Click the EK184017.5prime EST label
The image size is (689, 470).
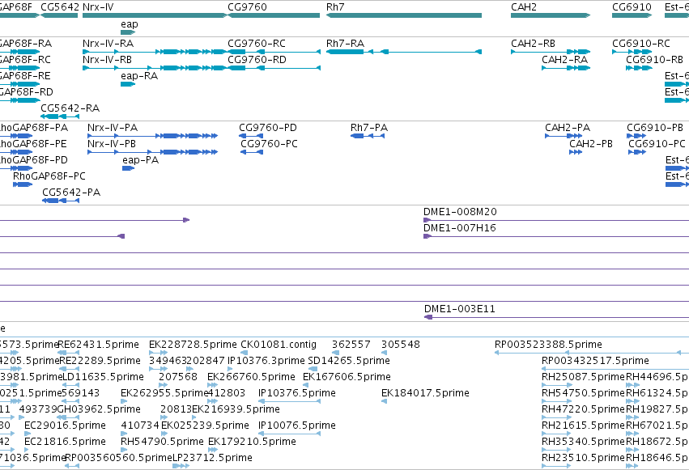click(425, 393)
